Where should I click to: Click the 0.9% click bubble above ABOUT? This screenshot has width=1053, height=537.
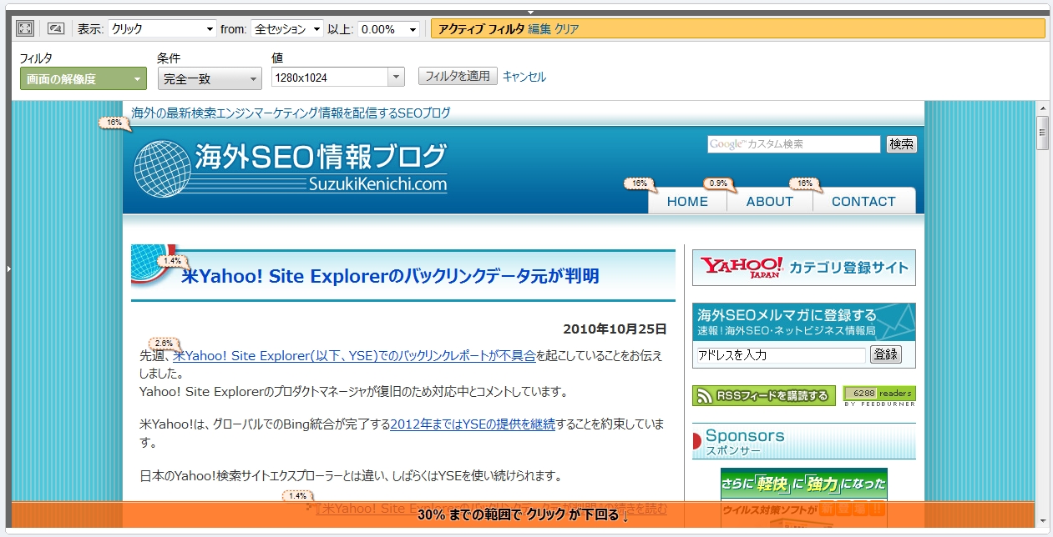[x=718, y=183]
